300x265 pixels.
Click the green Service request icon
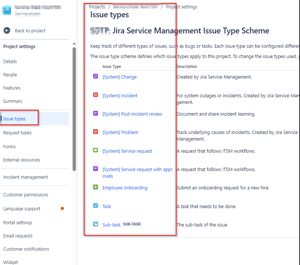pos(95,150)
